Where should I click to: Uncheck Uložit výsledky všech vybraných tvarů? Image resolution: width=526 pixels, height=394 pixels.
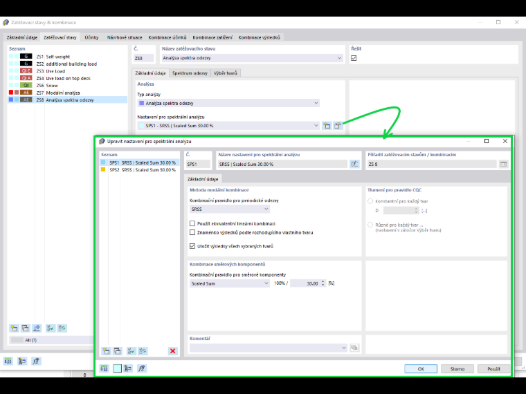coord(192,246)
